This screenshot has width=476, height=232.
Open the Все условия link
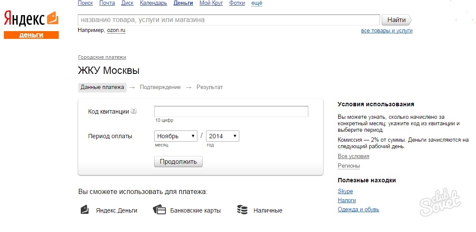click(353, 156)
